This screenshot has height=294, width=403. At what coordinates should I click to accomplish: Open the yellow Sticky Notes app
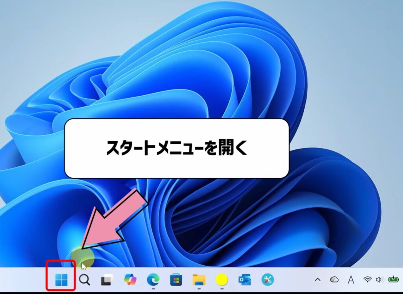point(221,280)
